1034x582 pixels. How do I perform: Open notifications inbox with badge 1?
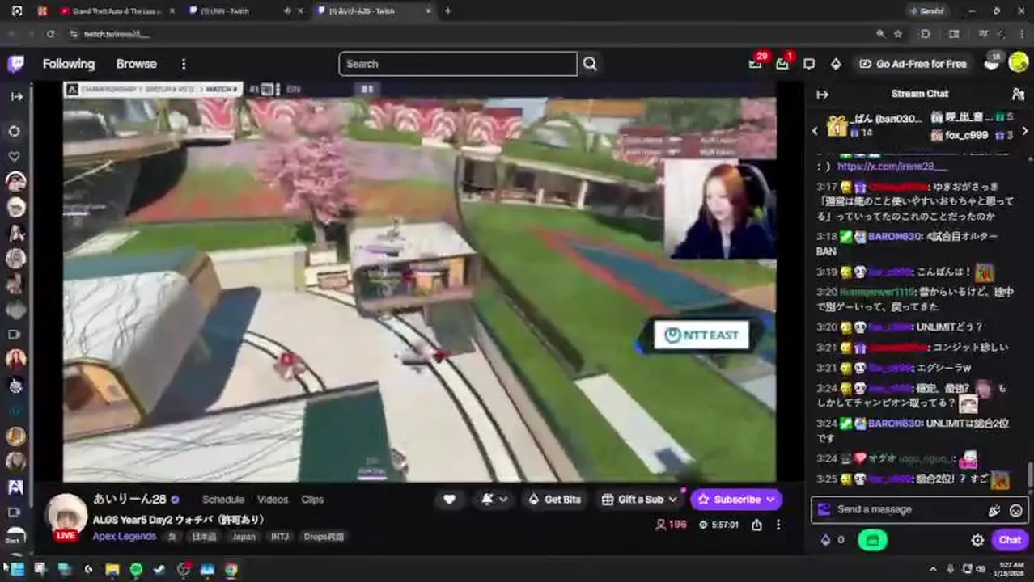[x=782, y=63]
